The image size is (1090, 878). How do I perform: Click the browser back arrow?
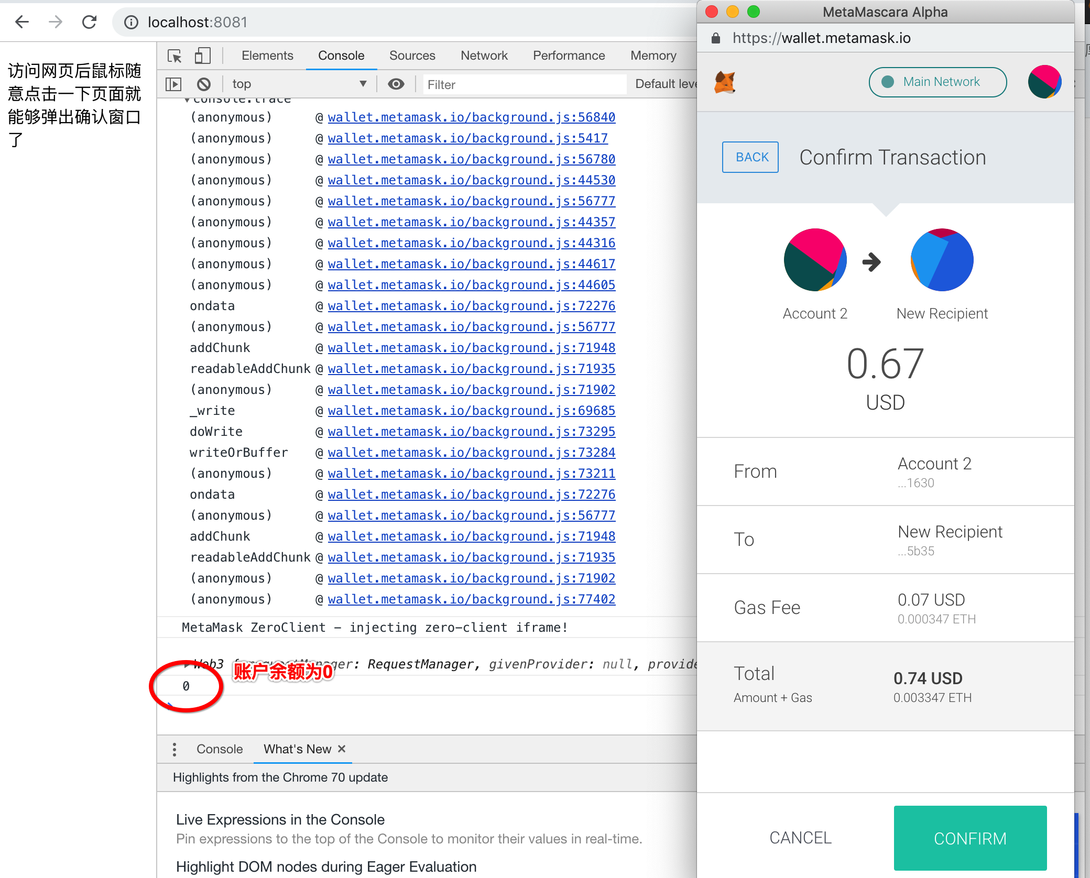[22, 22]
